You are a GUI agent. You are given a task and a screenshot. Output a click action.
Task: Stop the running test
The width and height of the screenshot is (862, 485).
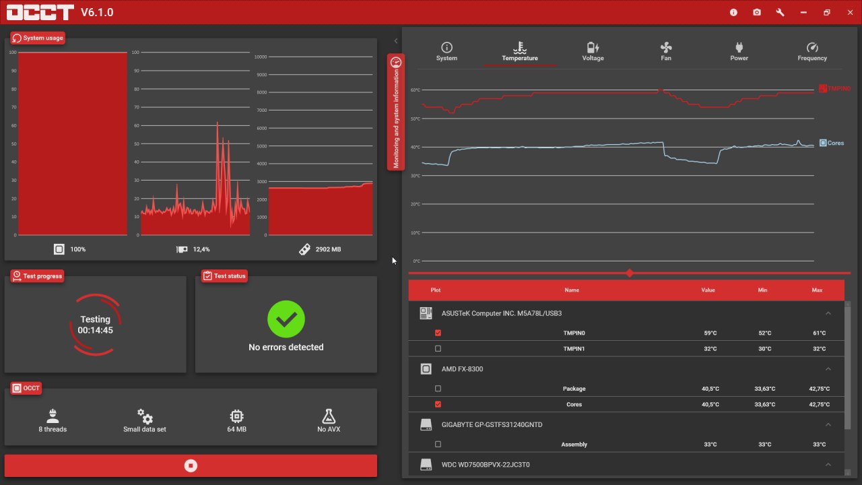pos(191,465)
